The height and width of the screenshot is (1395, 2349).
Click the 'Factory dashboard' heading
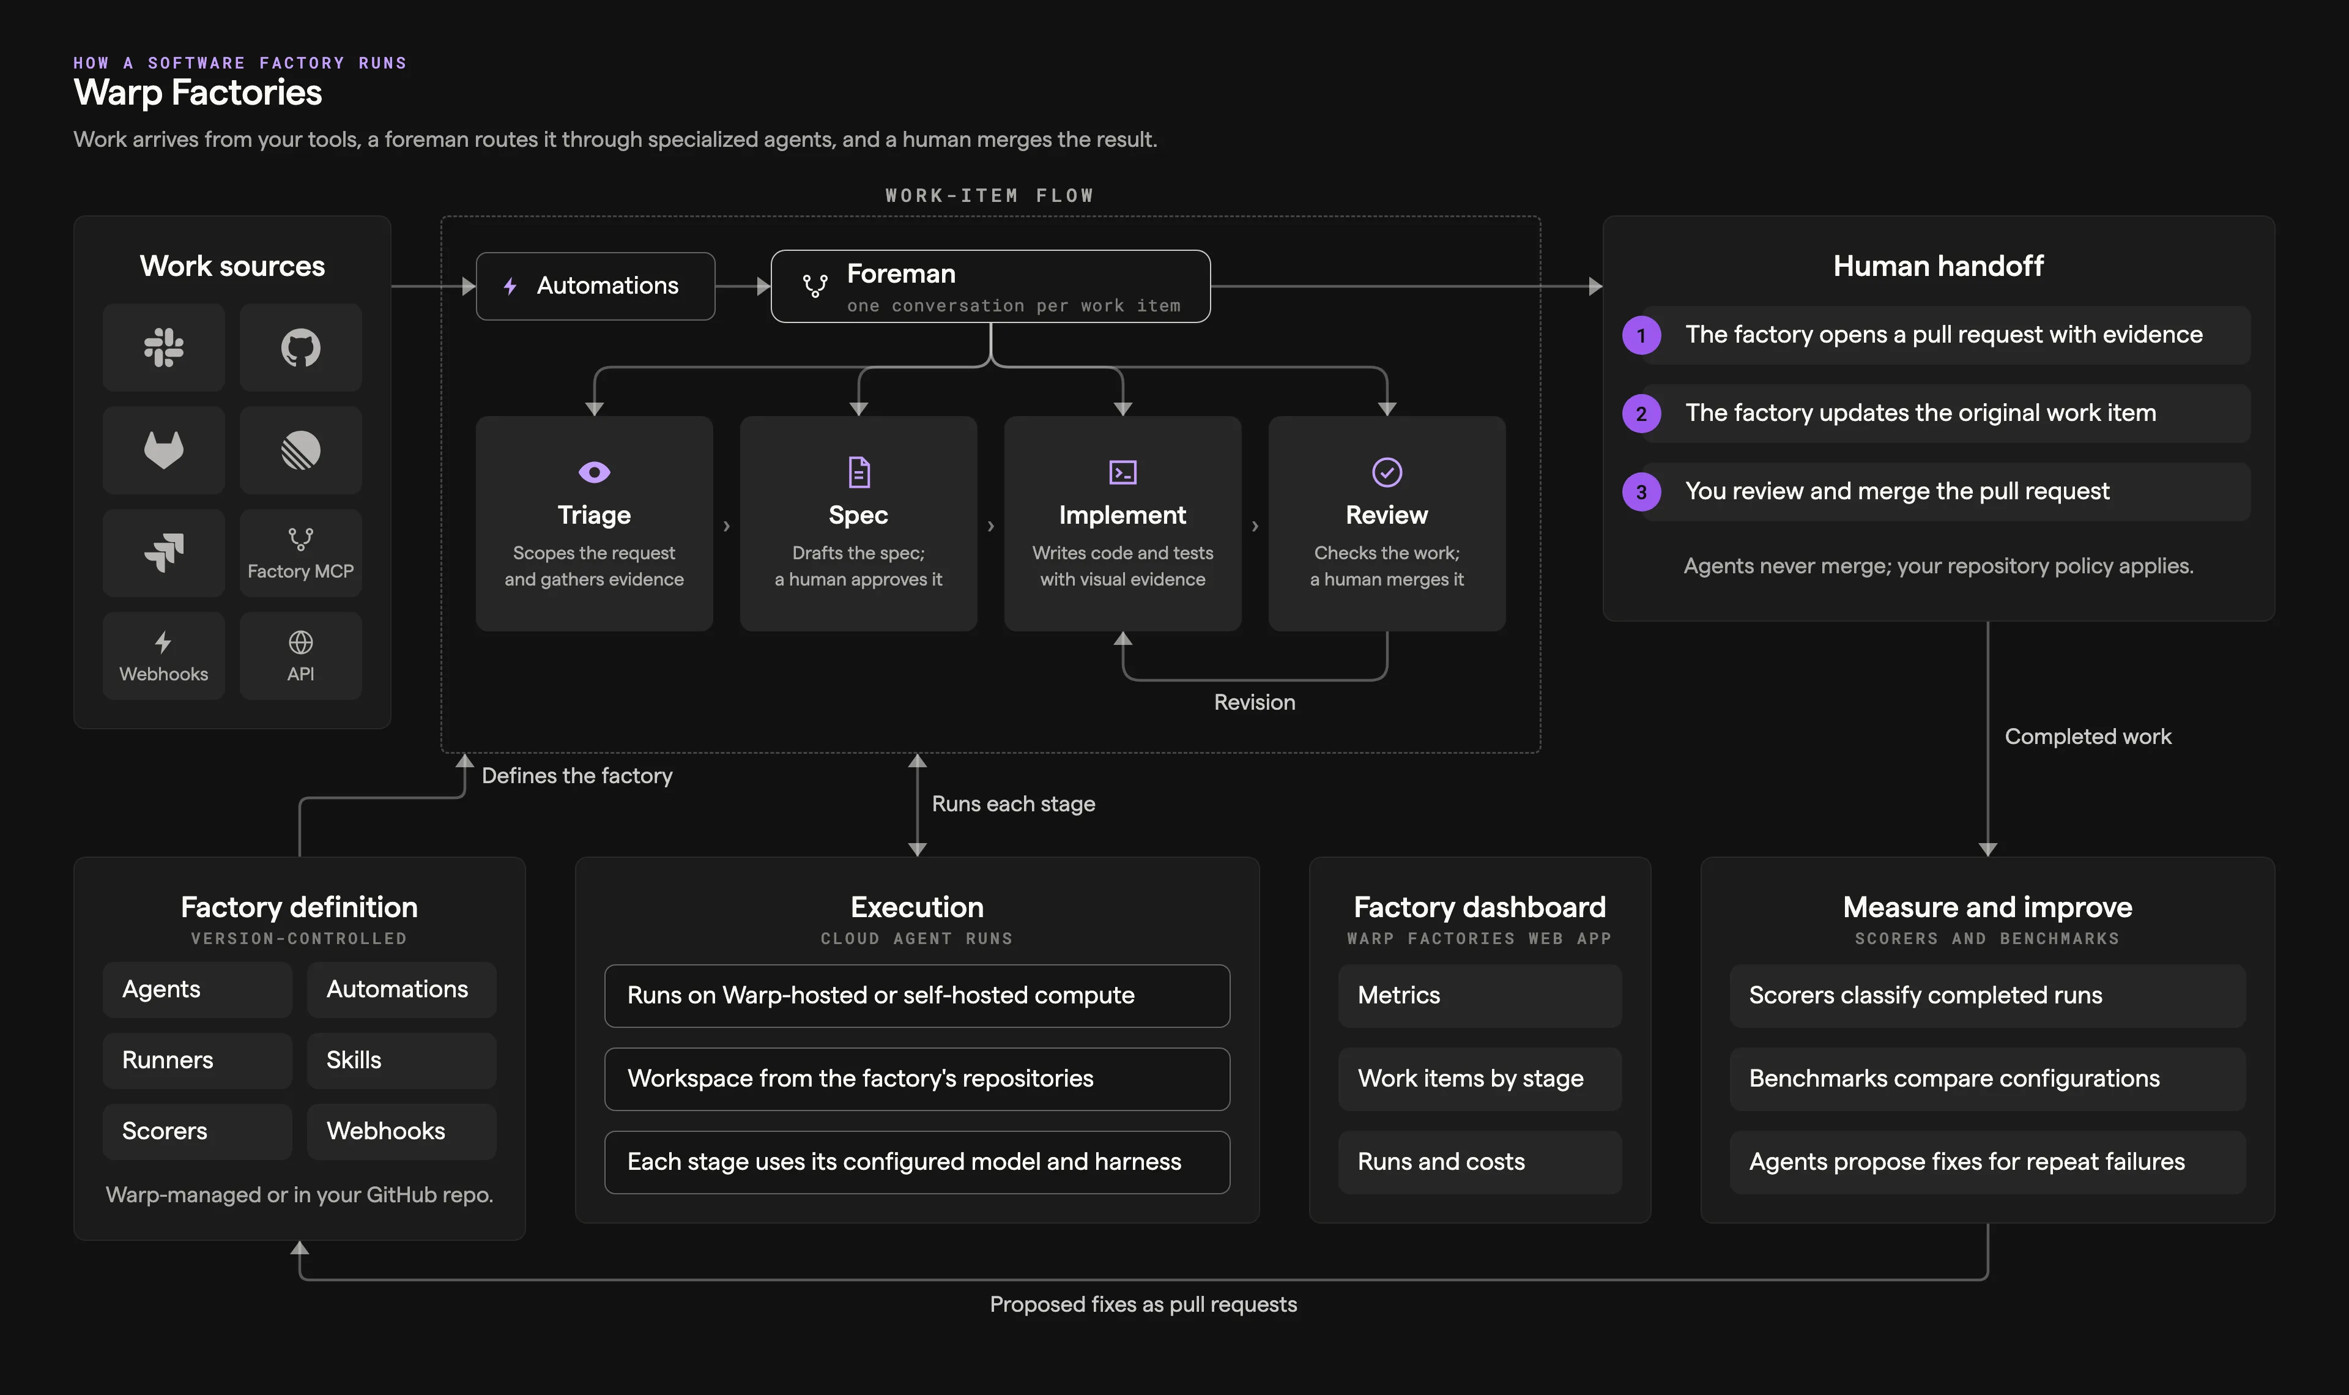pyautogui.click(x=1480, y=908)
